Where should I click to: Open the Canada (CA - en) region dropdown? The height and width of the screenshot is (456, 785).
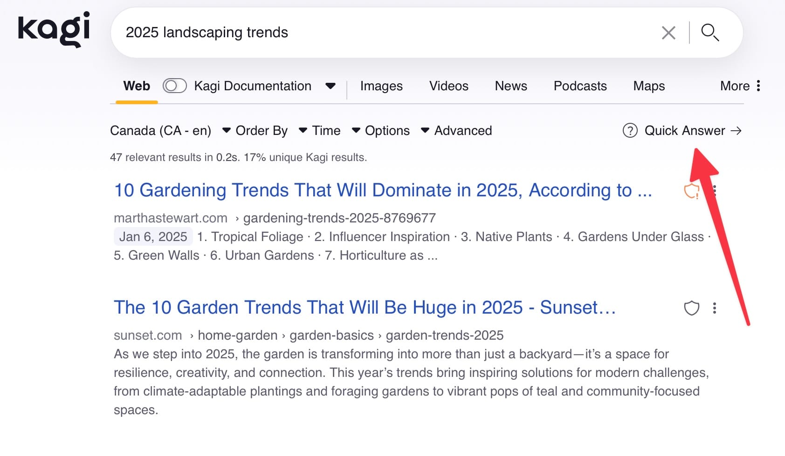coord(171,131)
